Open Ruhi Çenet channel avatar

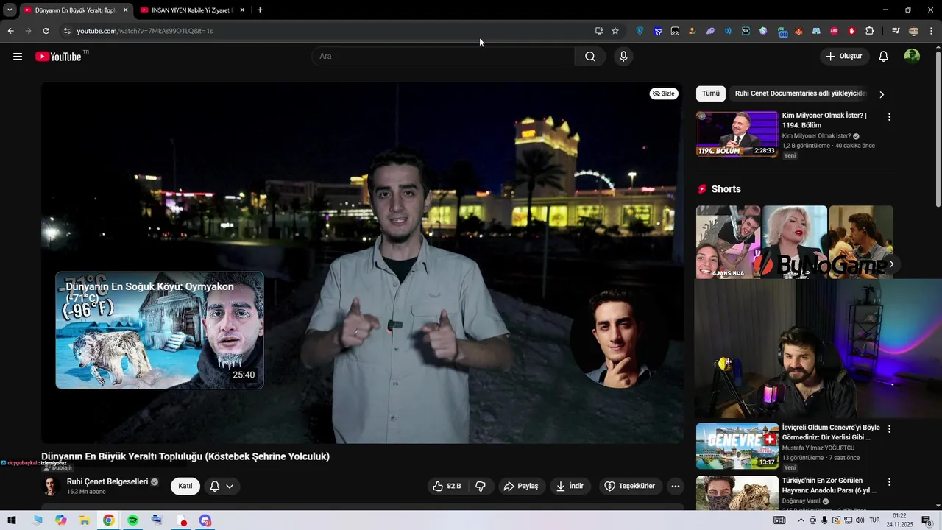click(x=51, y=486)
